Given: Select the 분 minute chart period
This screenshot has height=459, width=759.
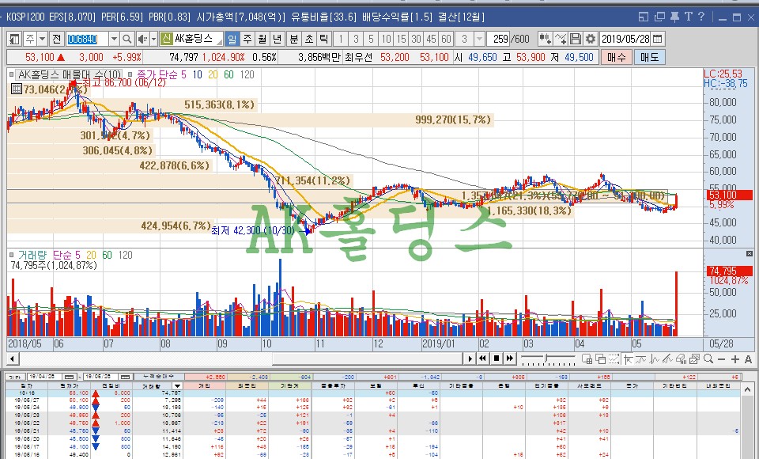Looking at the screenshot, I should 294,39.
